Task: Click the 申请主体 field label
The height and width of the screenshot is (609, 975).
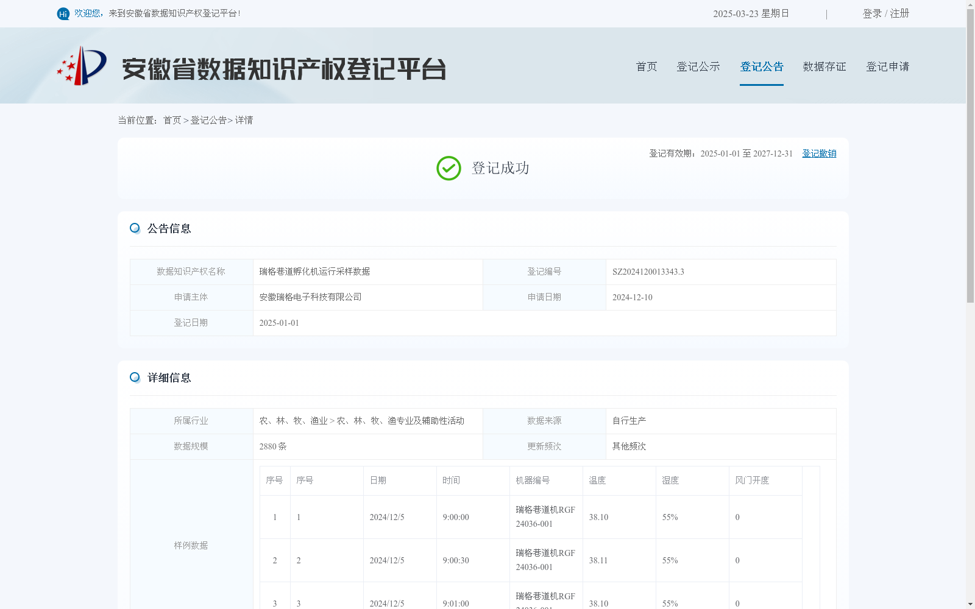Action: pos(191,297)
